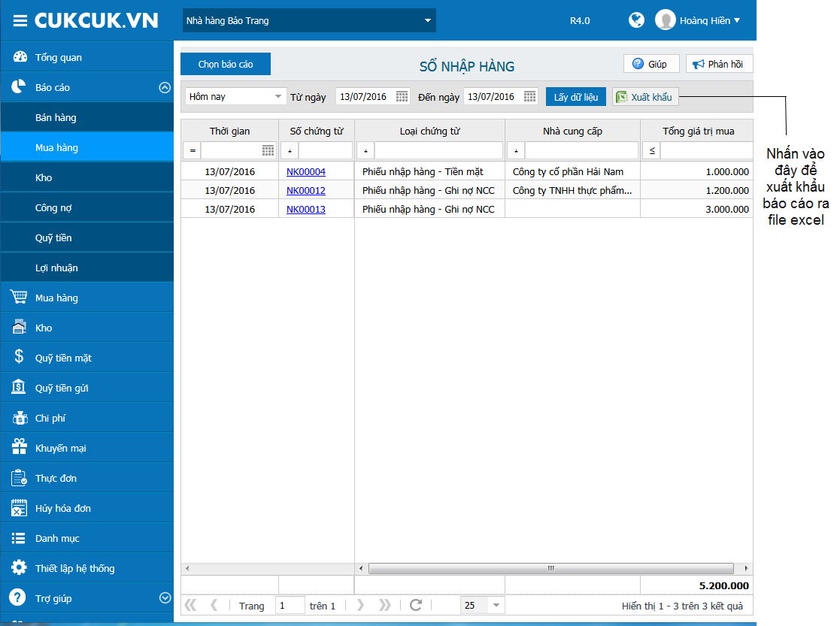This screenshot has height=626, width=834.
Task: Click the Lấy dữ liệu button
Action: pyautogui.click(x=576, y=97)
